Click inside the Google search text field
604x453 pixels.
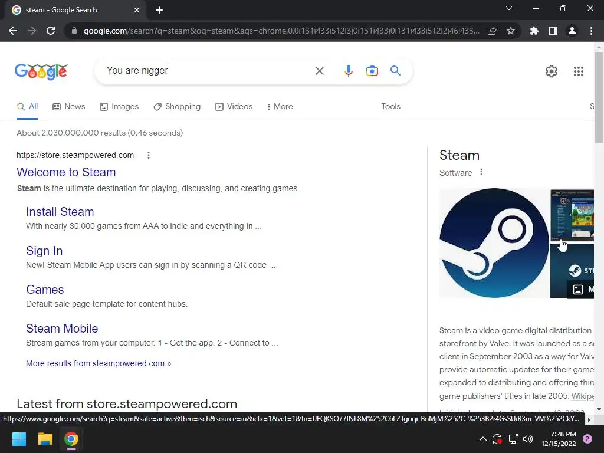[208, 71]
